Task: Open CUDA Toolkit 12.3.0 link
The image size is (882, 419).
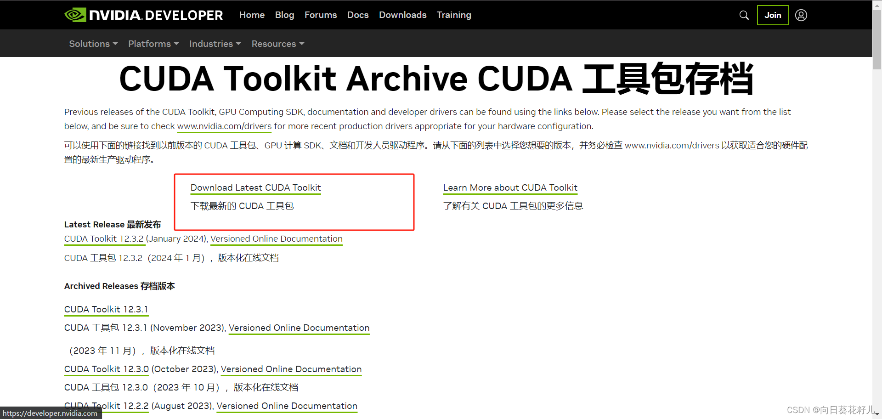Action: 107,369
